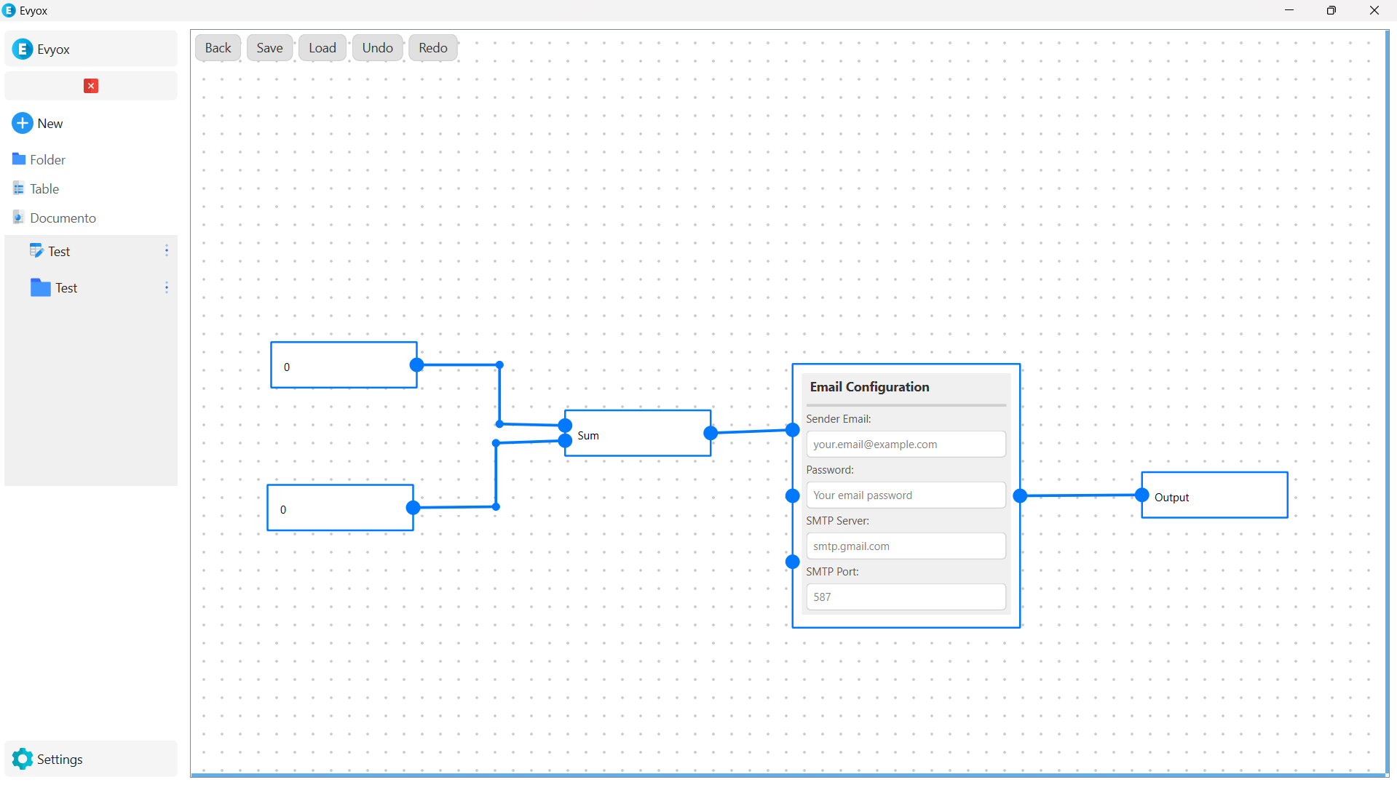Click output port of upper number node
The image size is (1397, 785).
pyautogui.click(x=416, y=364)
